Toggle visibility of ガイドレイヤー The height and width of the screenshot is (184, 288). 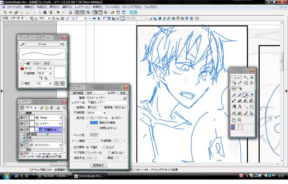pos(22,145)
